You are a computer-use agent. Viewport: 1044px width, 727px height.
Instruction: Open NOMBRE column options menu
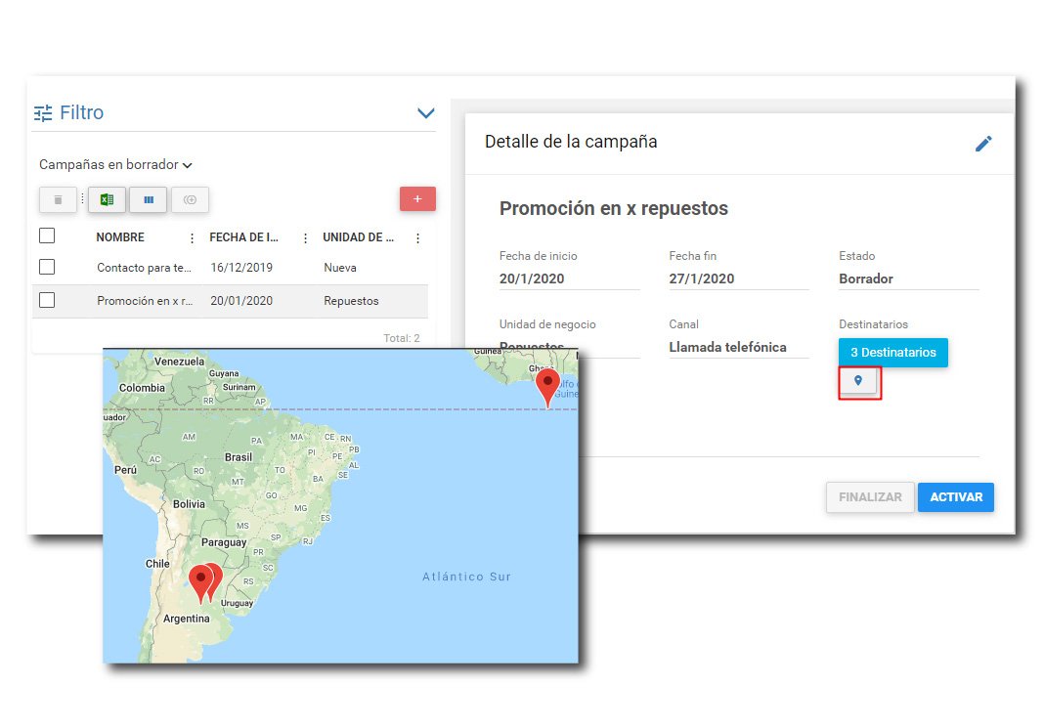tap(192, 238)
